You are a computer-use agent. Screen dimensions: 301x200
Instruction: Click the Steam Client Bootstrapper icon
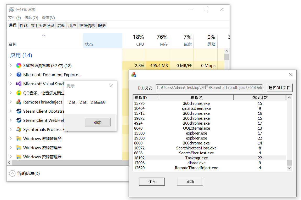click(19, 111)
